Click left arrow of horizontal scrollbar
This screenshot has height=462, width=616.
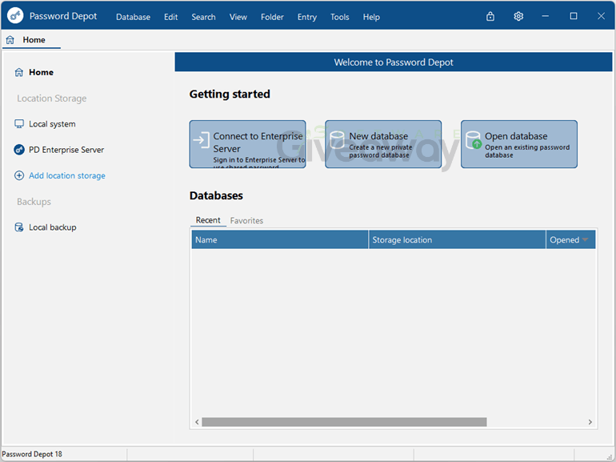pos(197,422)
